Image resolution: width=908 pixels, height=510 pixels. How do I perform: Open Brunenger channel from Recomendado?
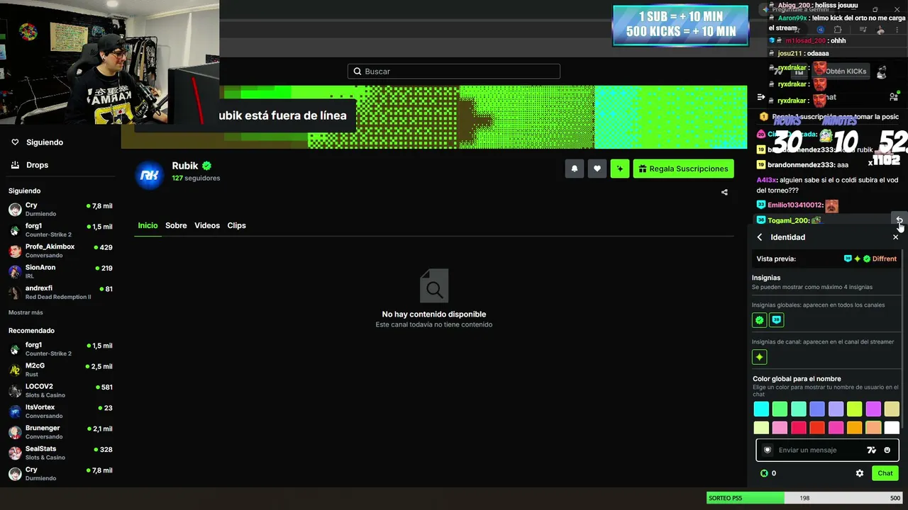pos(60,431)
